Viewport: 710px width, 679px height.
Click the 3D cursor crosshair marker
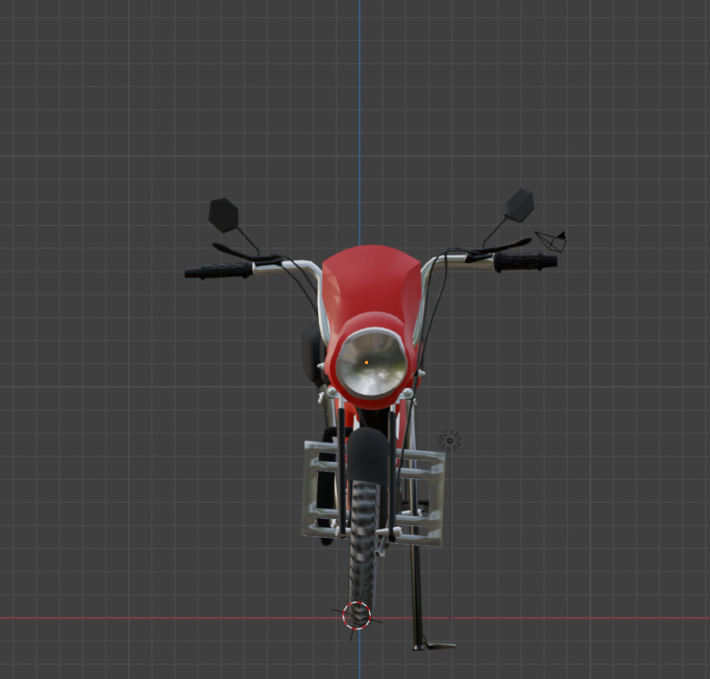[357, 614]
